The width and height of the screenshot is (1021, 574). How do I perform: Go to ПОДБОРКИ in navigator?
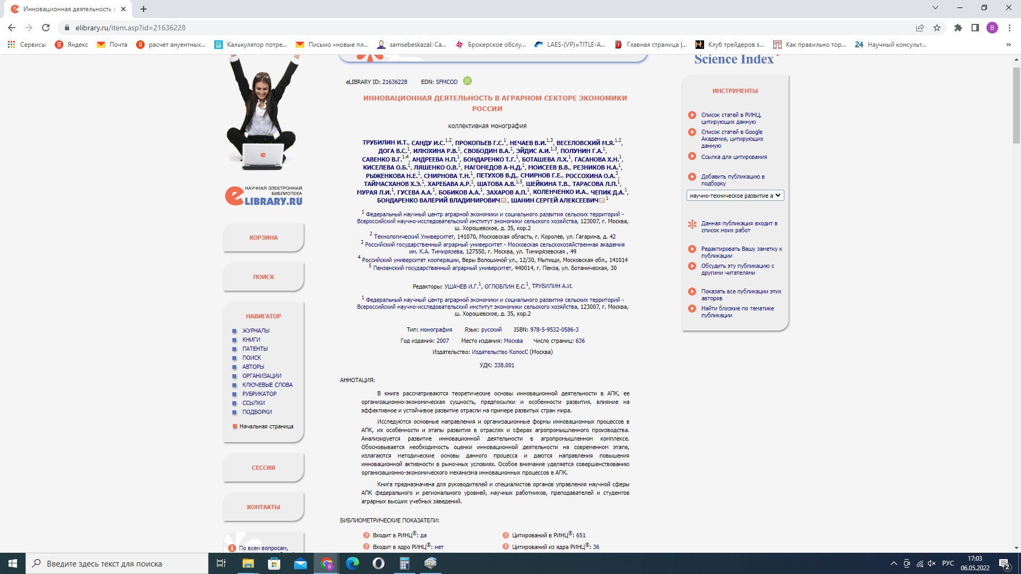click(x=257, y=412)
